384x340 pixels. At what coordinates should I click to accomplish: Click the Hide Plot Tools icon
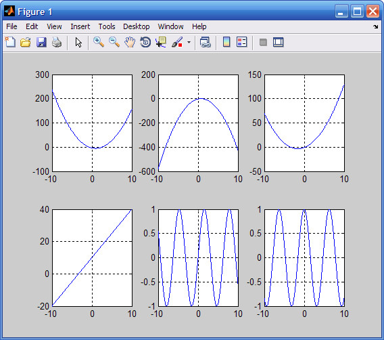[263, 42]
